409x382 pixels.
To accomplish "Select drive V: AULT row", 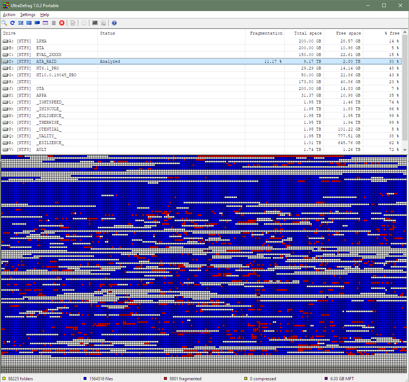I will [201, 149].
